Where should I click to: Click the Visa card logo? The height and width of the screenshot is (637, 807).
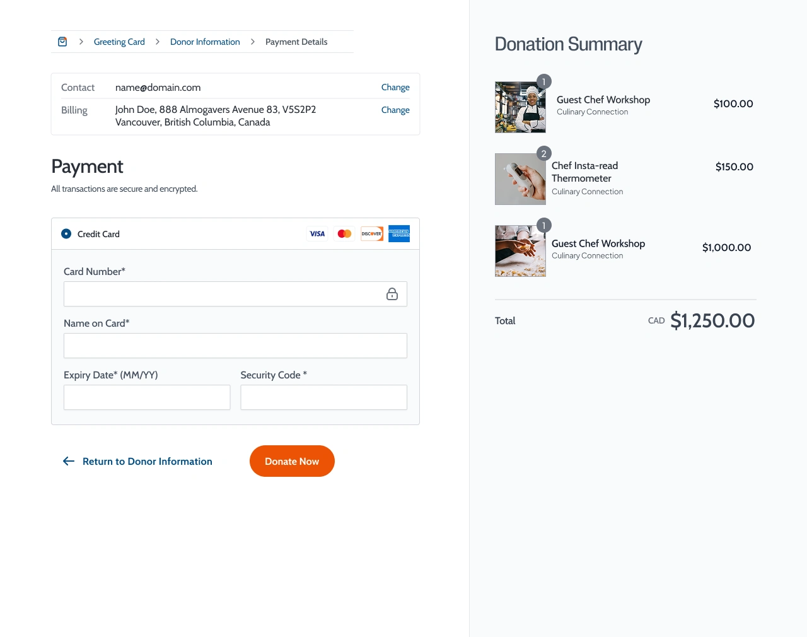pyautogui.click(x=317, y=234)
